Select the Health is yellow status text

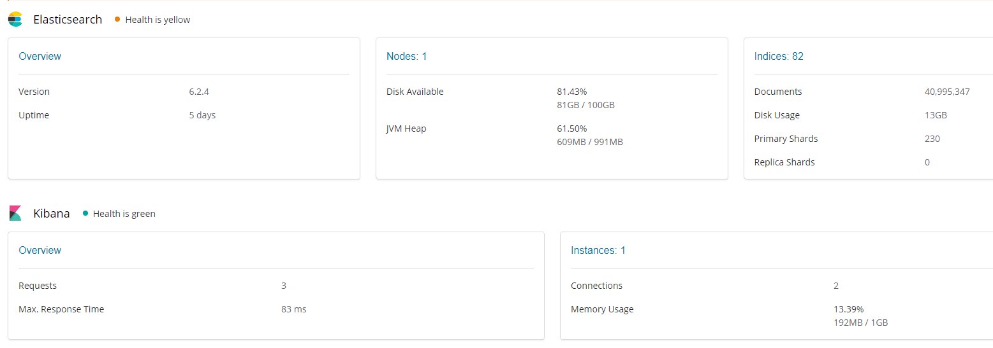158,20
